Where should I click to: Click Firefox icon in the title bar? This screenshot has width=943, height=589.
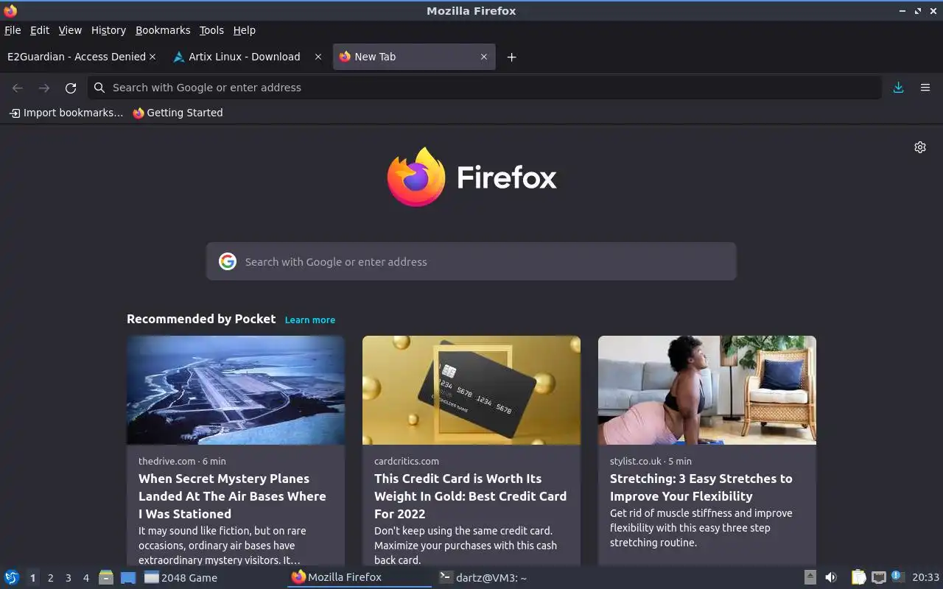point(10,10)
